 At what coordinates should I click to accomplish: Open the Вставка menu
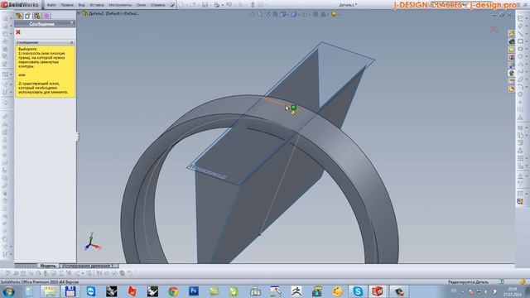point(97,5)
